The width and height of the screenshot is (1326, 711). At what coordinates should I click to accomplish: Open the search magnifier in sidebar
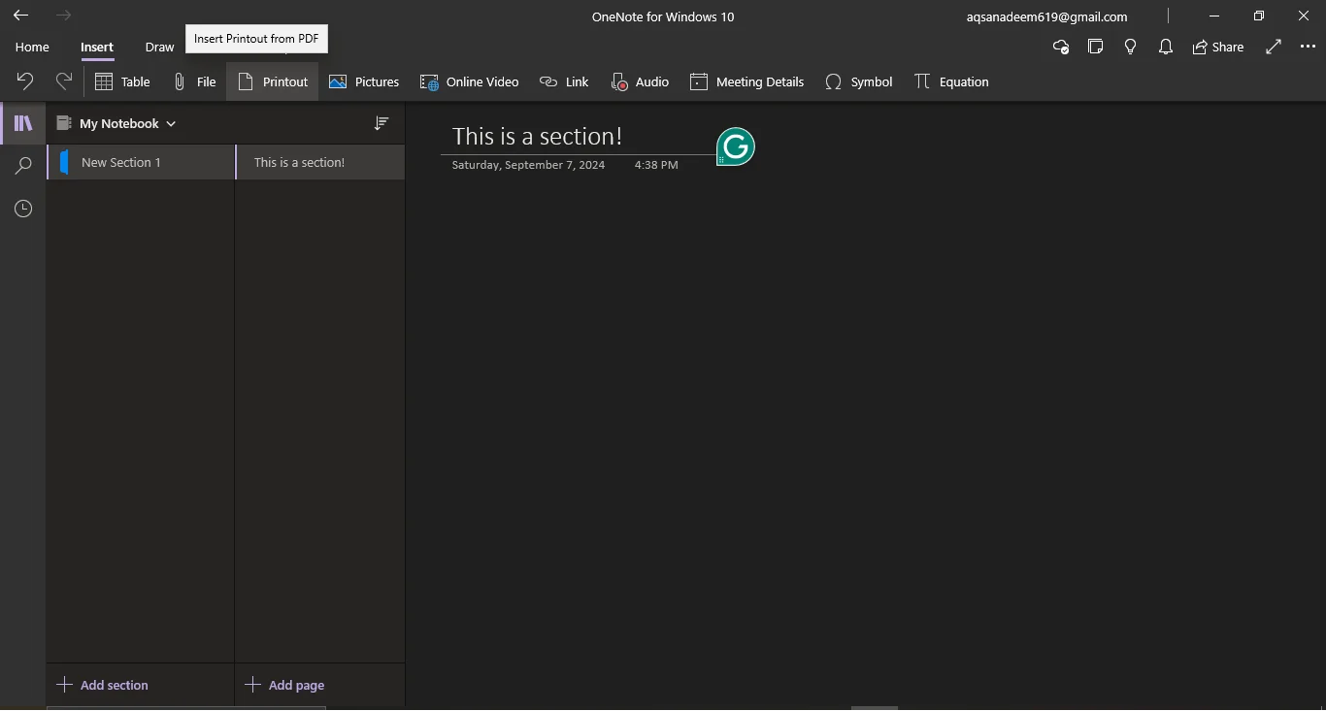pos(23,166)
